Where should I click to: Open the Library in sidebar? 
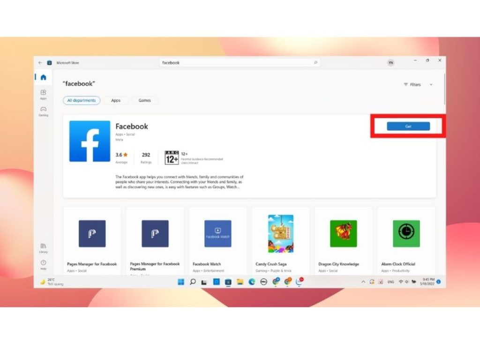tap(44, 248)
